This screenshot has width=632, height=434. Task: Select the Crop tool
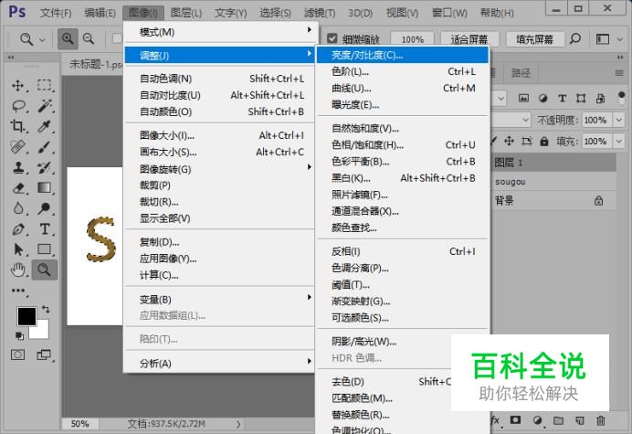[x=17, y=126]
